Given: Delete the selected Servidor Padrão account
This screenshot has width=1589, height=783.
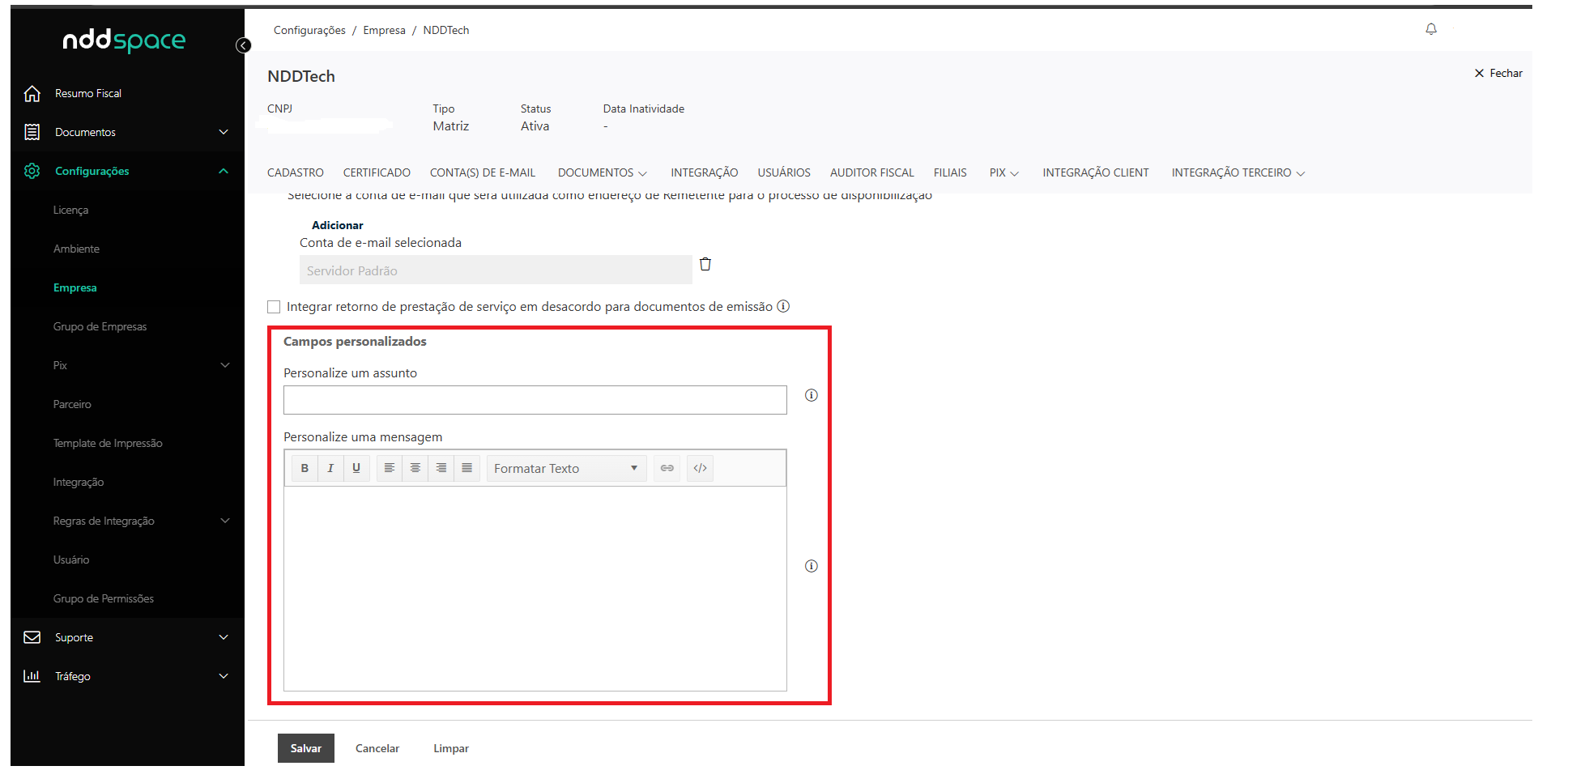Looking at the screenshot, I should 705,264.
